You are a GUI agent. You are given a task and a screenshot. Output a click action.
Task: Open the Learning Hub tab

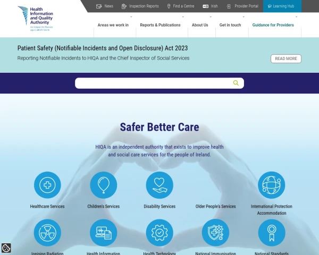click(283, 6)
